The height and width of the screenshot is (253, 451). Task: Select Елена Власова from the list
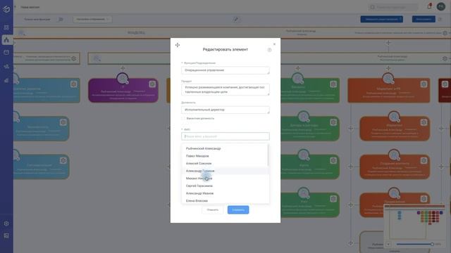(x=225, y=201)
